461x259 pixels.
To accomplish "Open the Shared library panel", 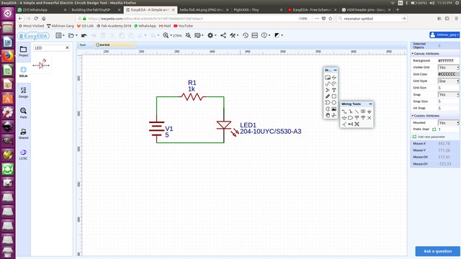I will tap(24, 134).
